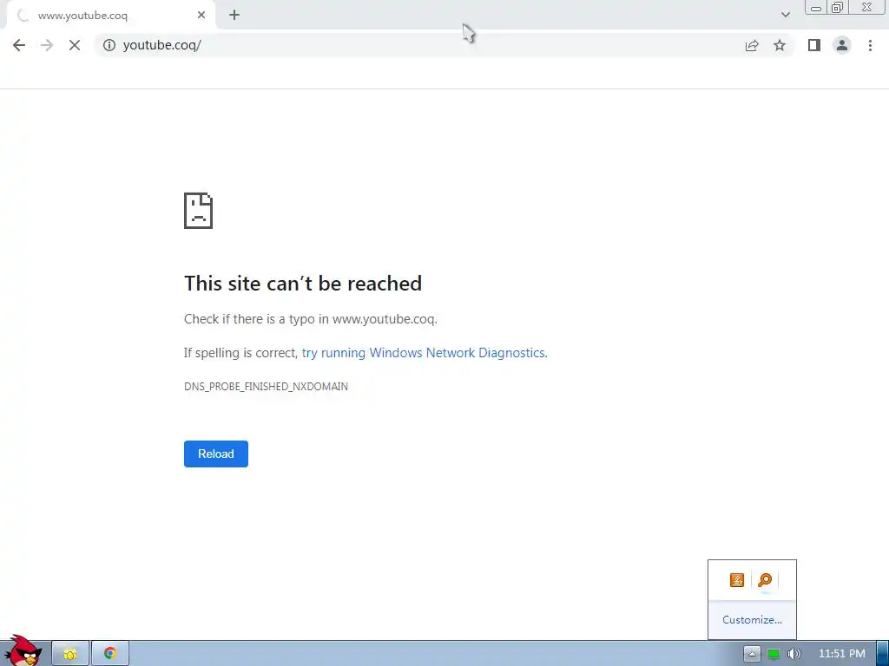
Task: Toggle the show hidden icons arrow
Action: pyautogui.click(x=752, y=654)
